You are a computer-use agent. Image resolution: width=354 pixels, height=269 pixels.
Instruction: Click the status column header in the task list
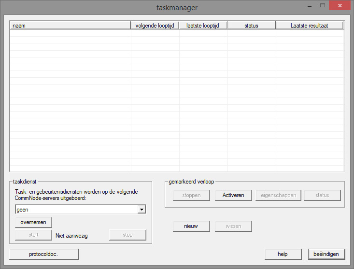click(x=251, y=26)
